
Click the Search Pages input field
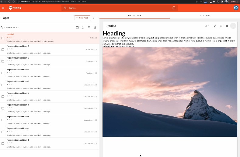(37, 28)
